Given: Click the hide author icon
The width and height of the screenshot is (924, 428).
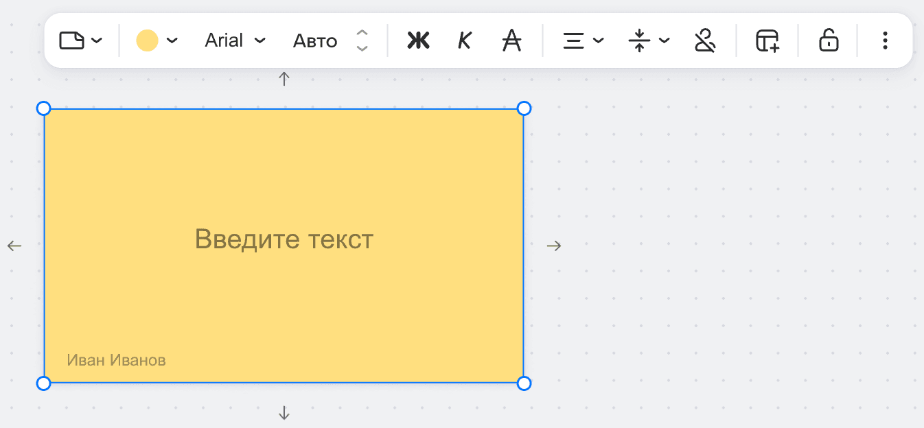Looking at the screenshot, I should [705, 40].
